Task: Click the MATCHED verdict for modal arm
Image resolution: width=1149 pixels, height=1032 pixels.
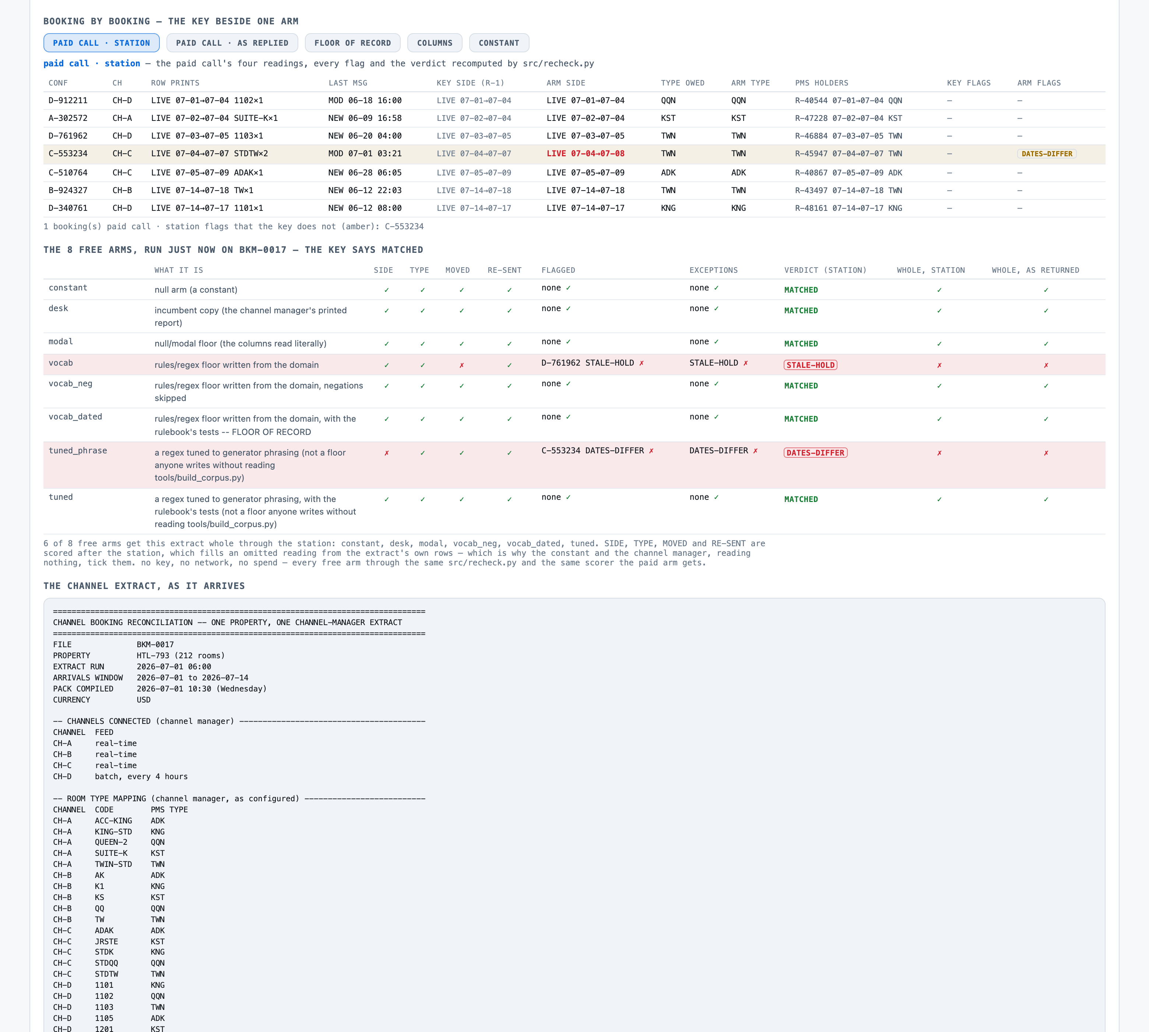Action: coord(801,344)
